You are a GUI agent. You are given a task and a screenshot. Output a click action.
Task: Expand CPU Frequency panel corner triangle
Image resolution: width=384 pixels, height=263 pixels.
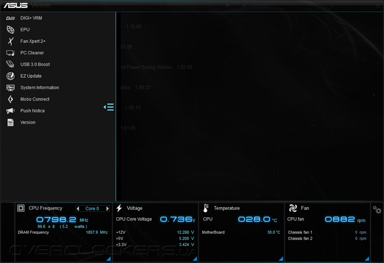click(x=109, y=258)
